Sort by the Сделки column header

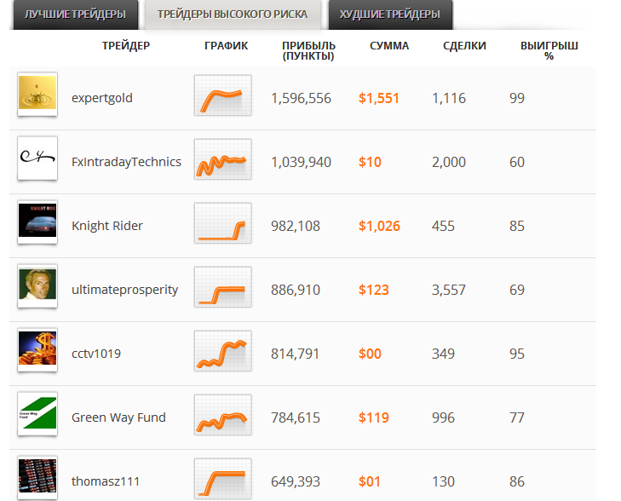coord(464,46)
